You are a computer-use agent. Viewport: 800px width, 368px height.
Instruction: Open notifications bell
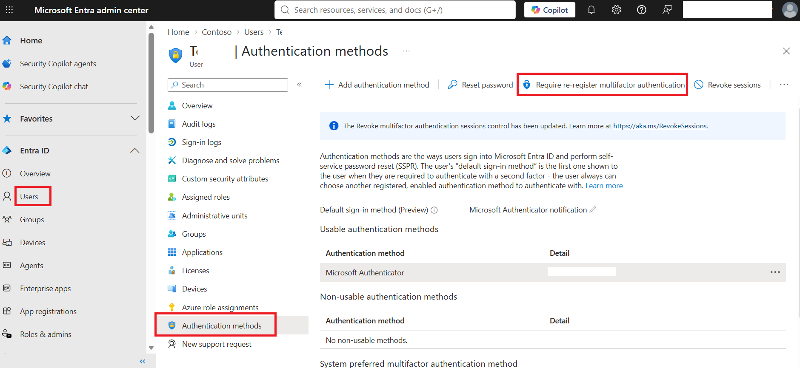(x=591, y=10)
